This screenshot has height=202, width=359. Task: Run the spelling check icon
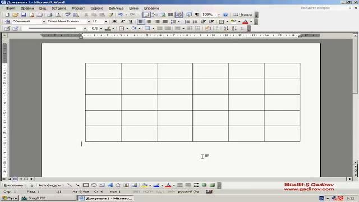click(67, 15)
